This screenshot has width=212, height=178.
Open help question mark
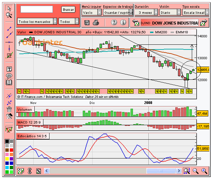click(x=114, y=22)
